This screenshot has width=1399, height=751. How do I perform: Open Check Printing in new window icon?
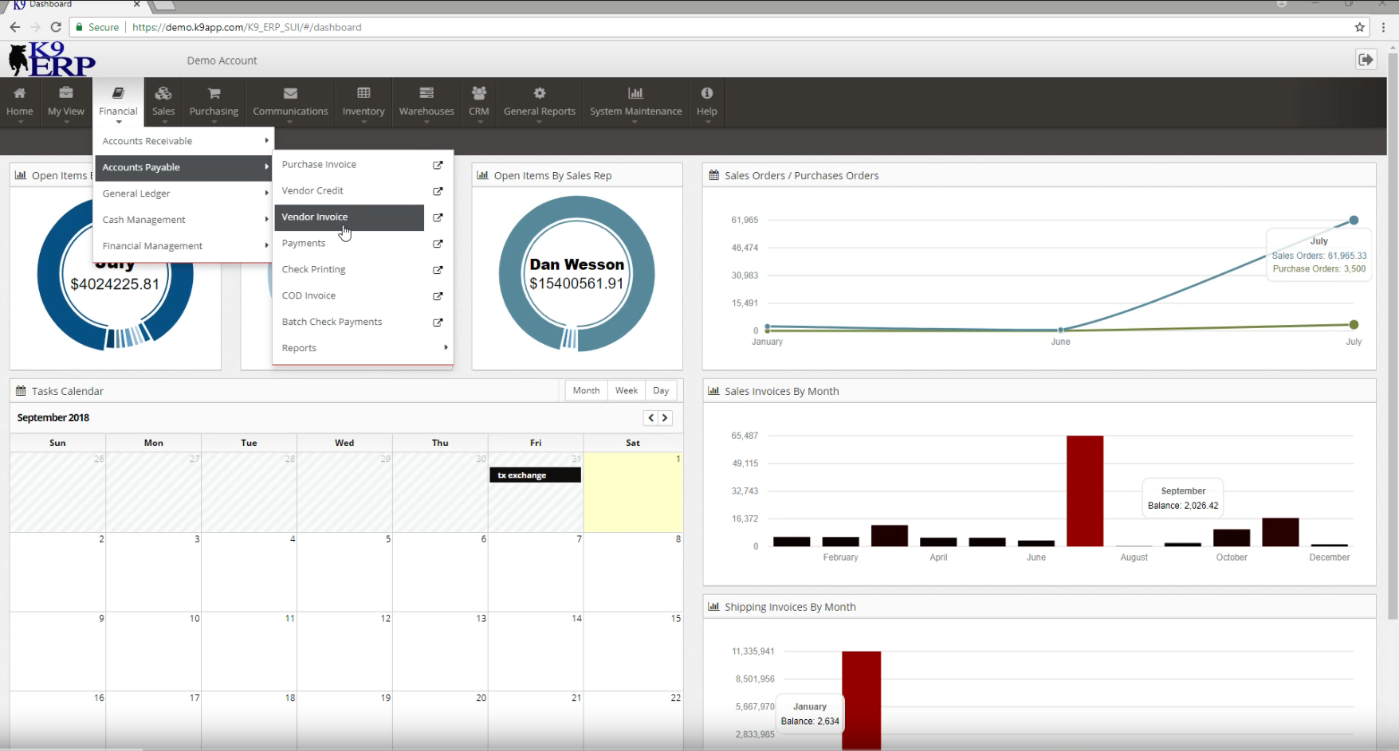pyautogui.click(x=438, y=270)
